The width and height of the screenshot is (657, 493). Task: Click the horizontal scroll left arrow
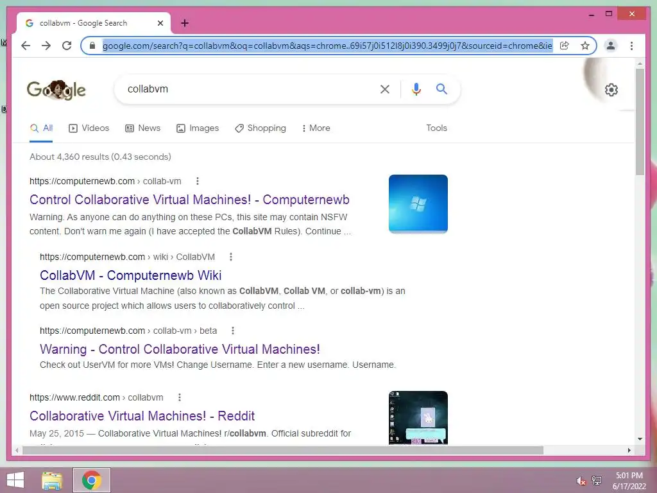point(17,450)
